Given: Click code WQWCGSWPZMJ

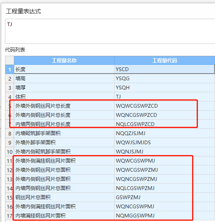Looking at the screenshot, I should tap(137, 170).
